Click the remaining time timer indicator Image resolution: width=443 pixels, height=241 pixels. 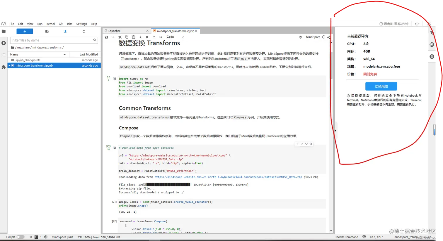(x=394, y=24)
